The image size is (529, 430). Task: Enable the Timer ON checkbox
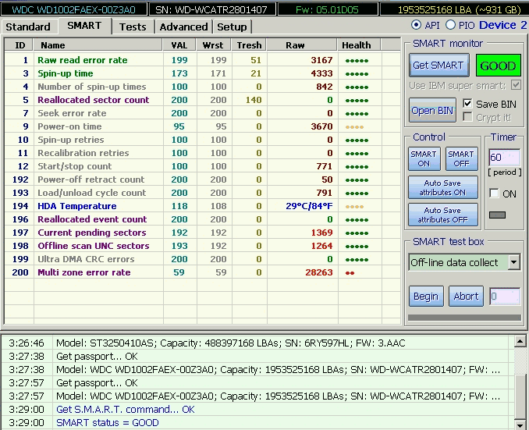click(x=494, y=193)
